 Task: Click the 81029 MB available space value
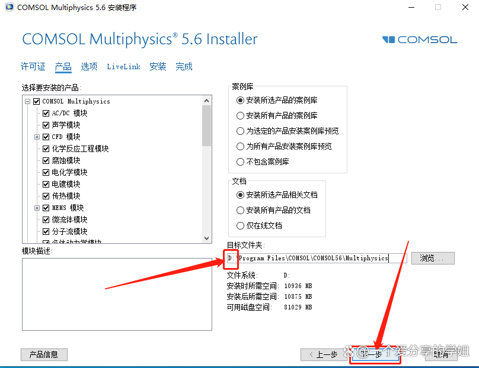point(298,307)
